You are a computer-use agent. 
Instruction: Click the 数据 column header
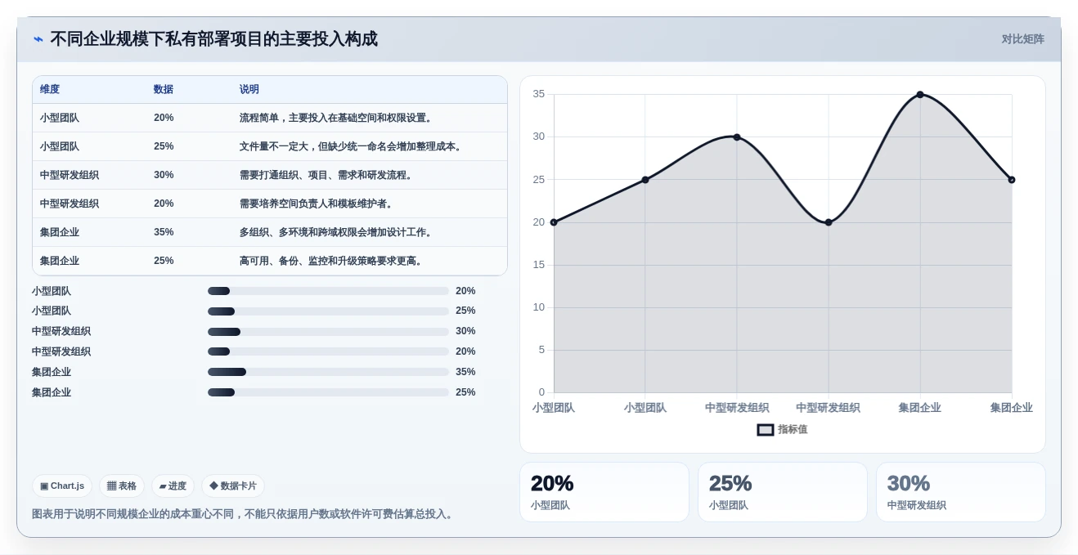tap(164, 90)
